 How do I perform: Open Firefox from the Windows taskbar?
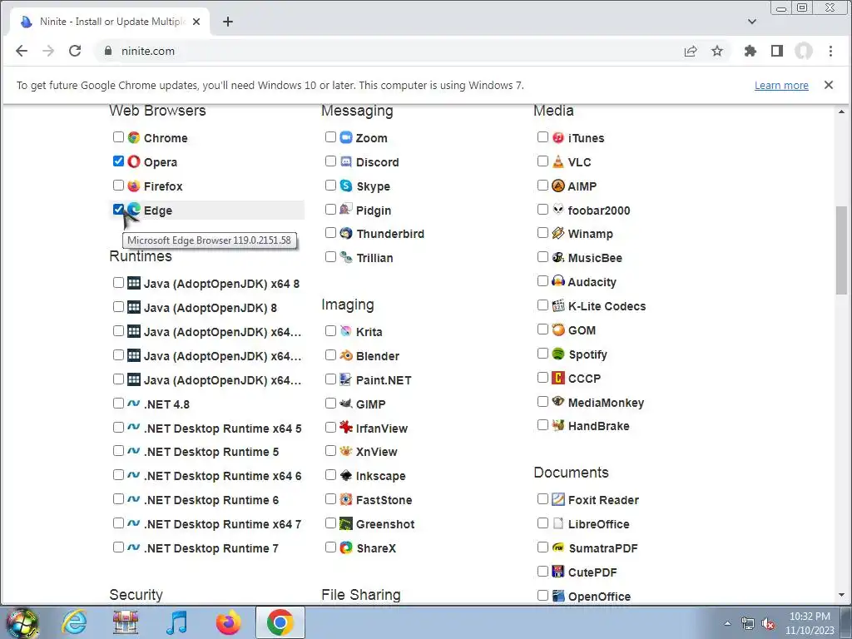tap(228, 622)
